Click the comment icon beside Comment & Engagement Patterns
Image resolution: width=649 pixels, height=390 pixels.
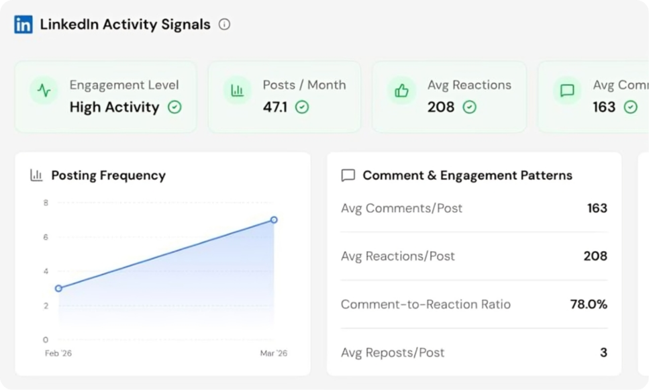(x=348, y=175)
